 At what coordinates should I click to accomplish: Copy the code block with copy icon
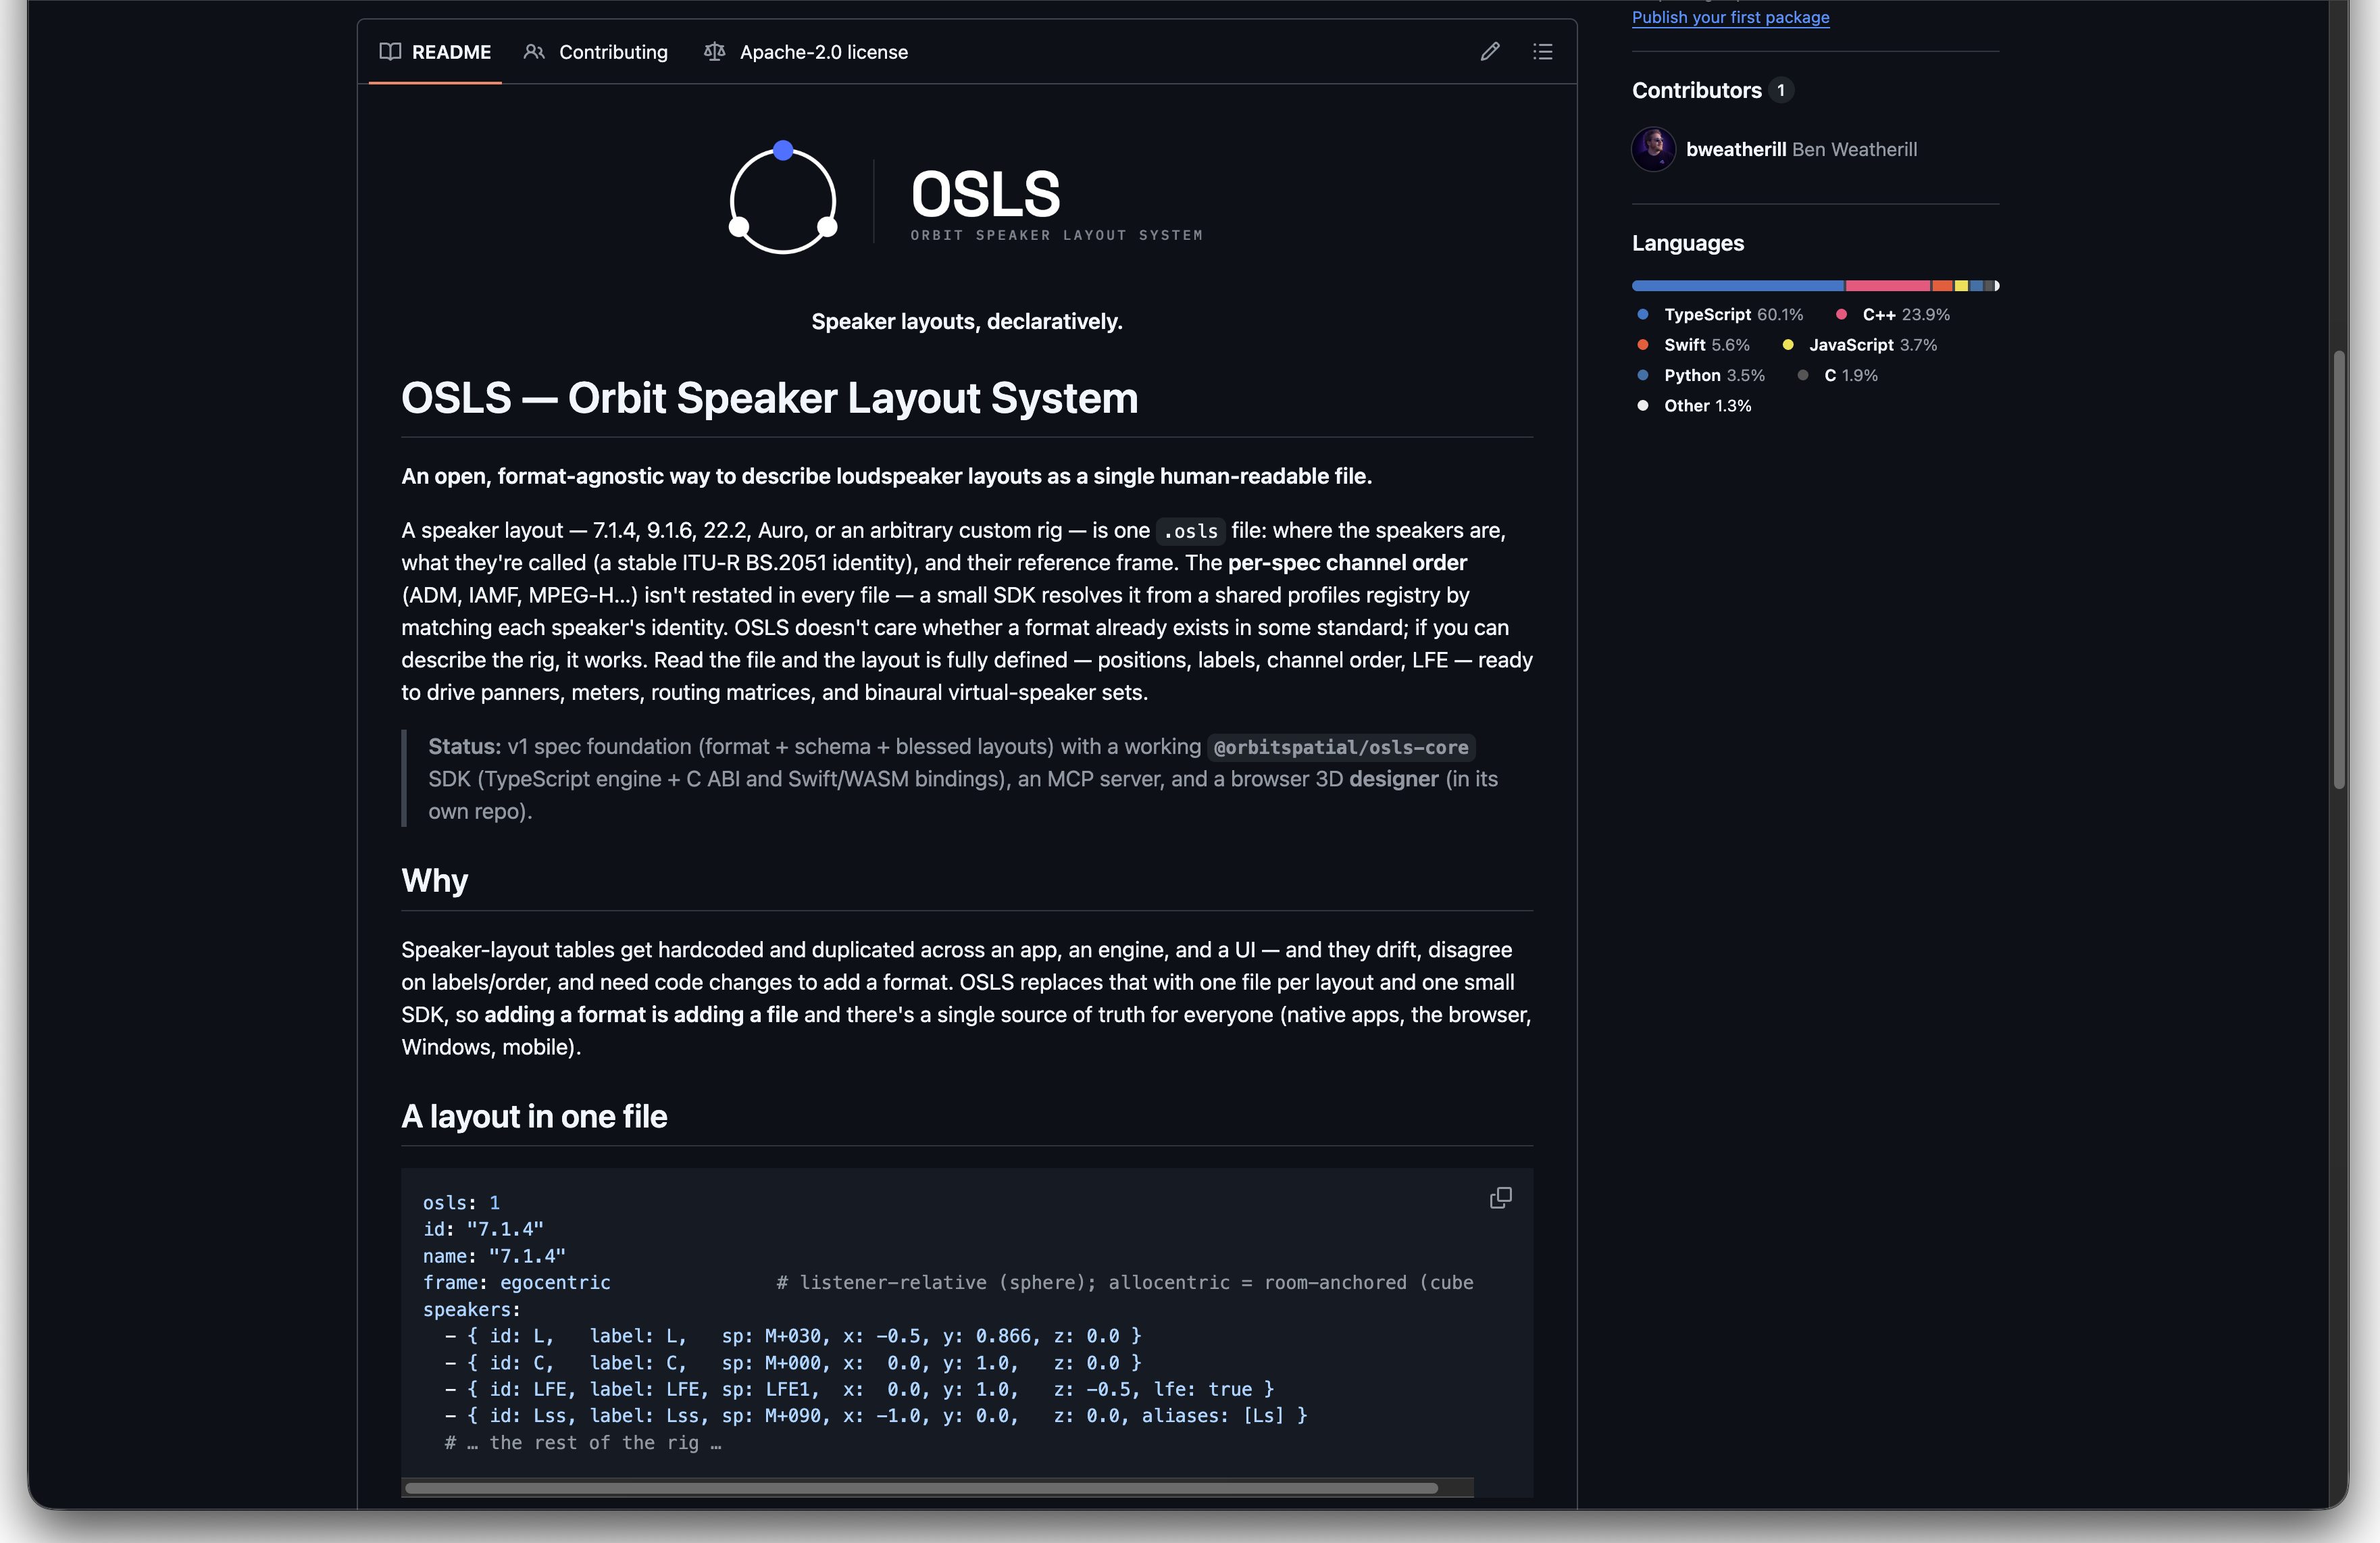1500,1198
